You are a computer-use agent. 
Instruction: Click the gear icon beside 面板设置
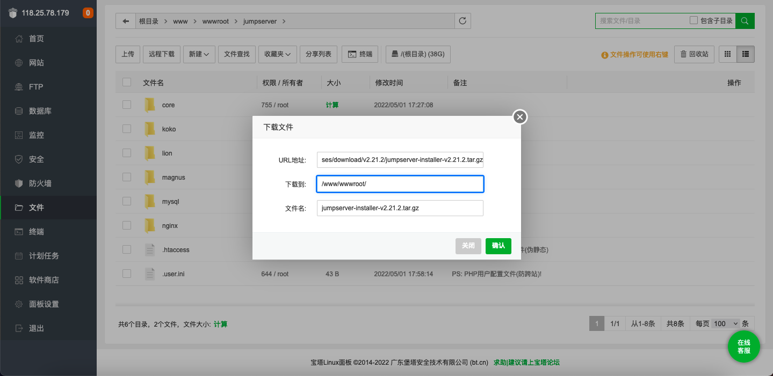point(19,304)
